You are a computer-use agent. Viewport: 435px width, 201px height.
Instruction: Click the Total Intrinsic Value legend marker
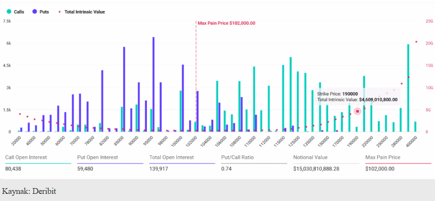pyautogui.click(x=59, y=12)
